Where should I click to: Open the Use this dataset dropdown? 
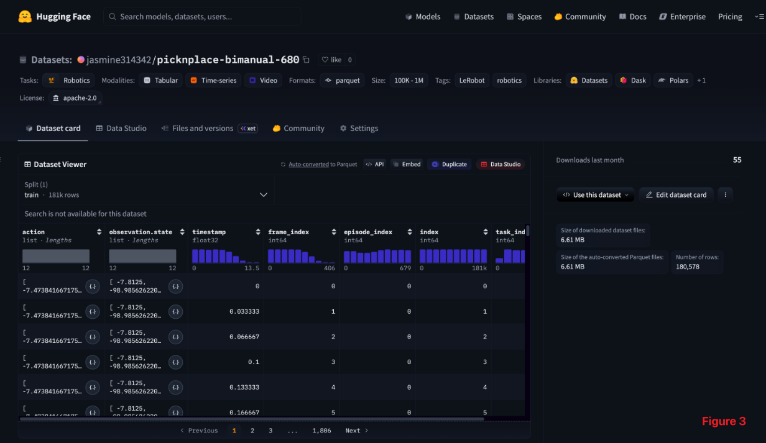point(596,194)
